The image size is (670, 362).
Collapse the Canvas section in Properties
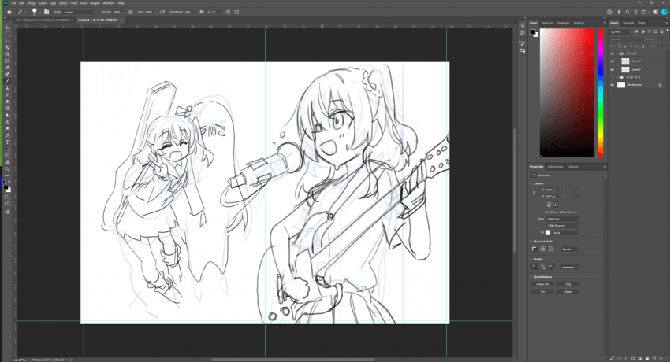point(531,183)
